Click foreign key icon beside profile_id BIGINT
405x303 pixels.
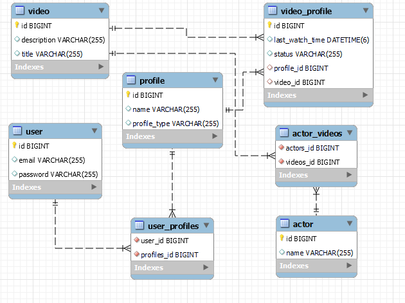click(x=269, y=68)
